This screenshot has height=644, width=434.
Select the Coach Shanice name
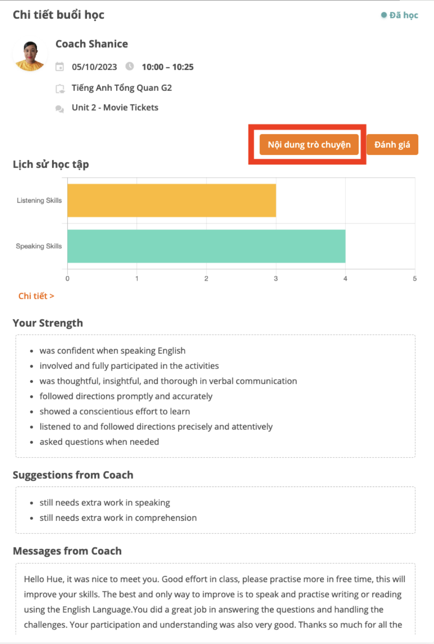(92, 44)
